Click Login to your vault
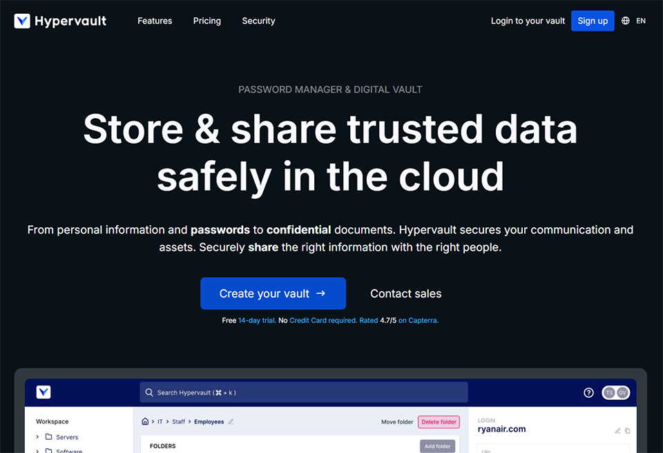 tap(528, 21)
